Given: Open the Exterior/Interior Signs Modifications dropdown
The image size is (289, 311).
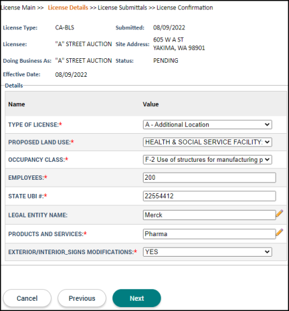Looking at the screenshot, I should 207,251.
